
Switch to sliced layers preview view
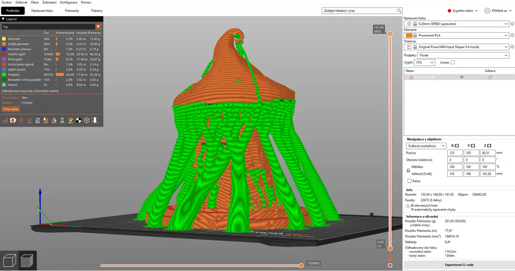pos(27,261)
